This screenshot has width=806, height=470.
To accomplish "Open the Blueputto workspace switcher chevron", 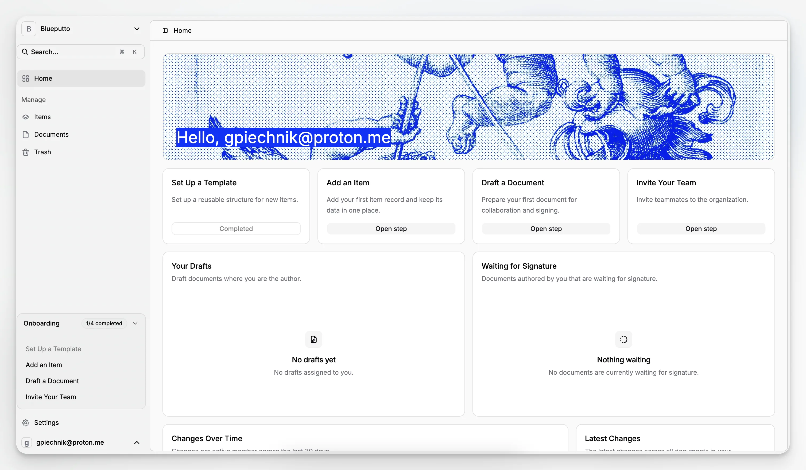I will point(137,29).
